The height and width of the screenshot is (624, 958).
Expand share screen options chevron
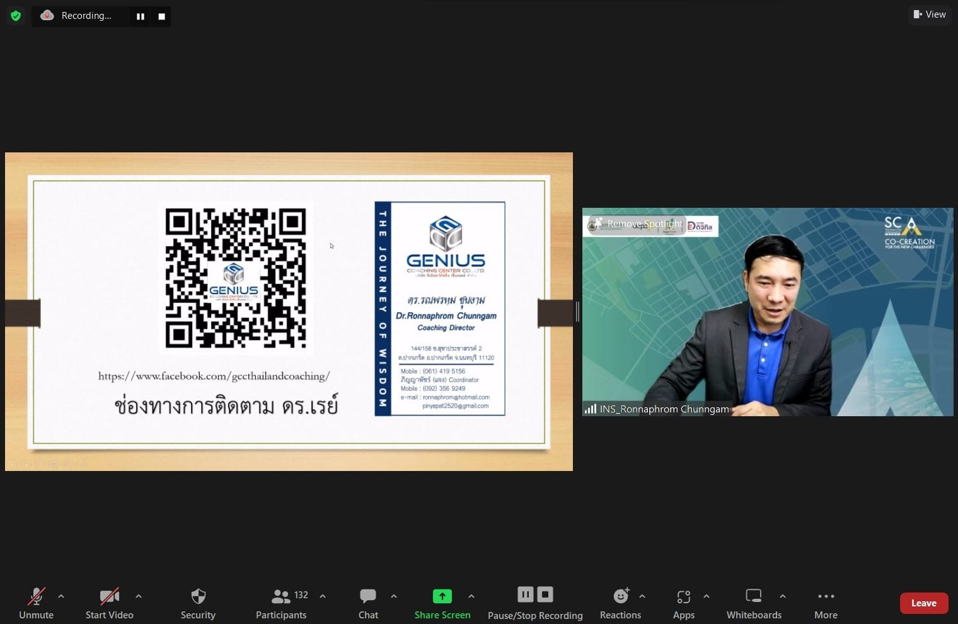[x=471, y=596]
